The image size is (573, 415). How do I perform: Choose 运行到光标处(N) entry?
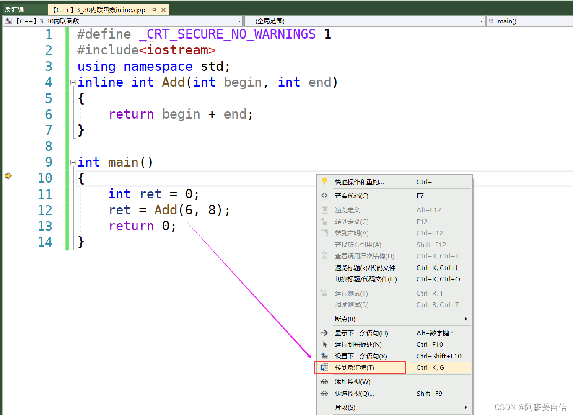(x=394, y=344)
